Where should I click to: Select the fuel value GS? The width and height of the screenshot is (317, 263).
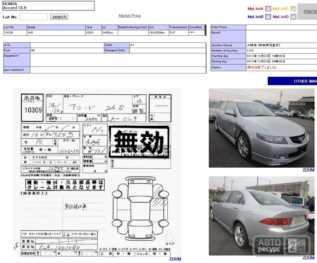[33, 50]
